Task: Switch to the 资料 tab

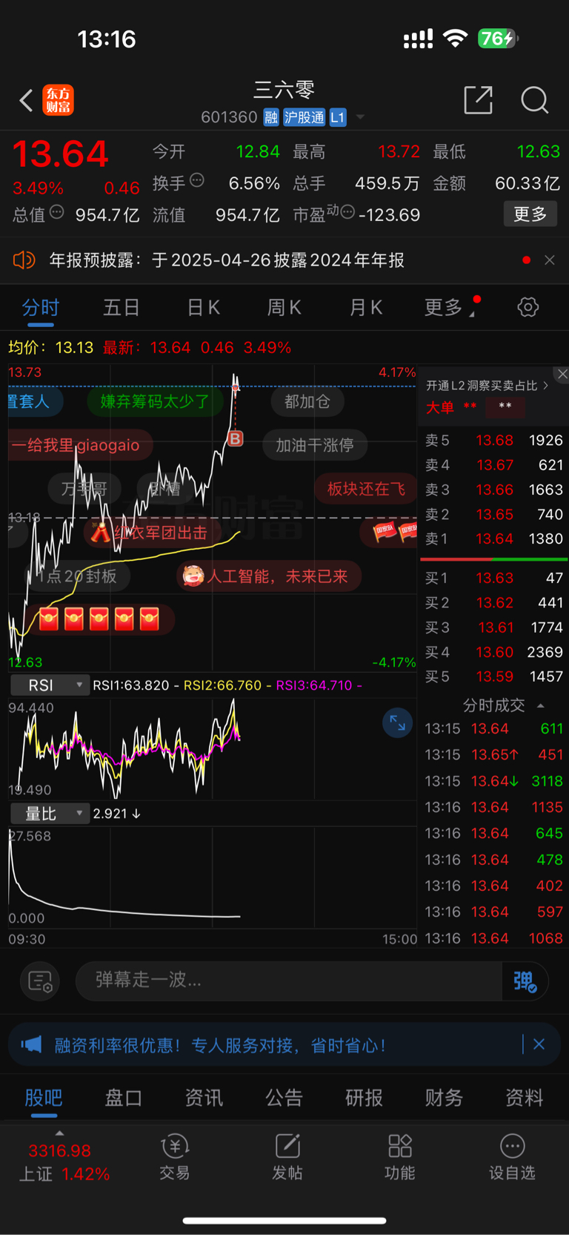Action: pos(524,1098)
